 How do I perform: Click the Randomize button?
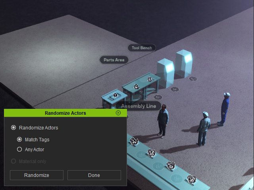click(37, 175)
